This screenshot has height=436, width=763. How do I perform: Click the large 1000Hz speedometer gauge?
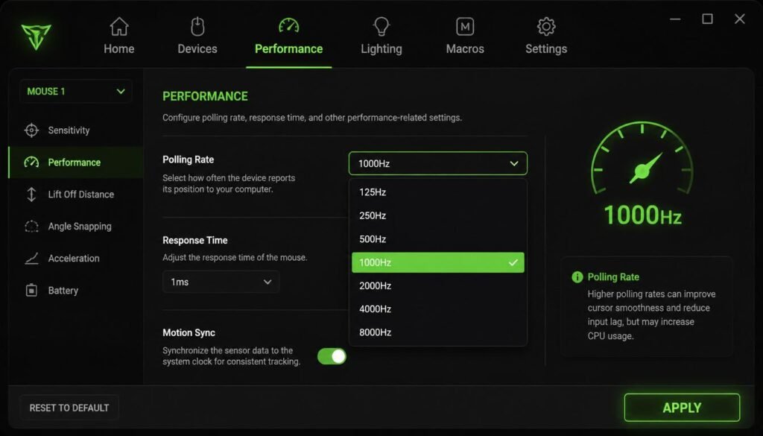(642, 158)
